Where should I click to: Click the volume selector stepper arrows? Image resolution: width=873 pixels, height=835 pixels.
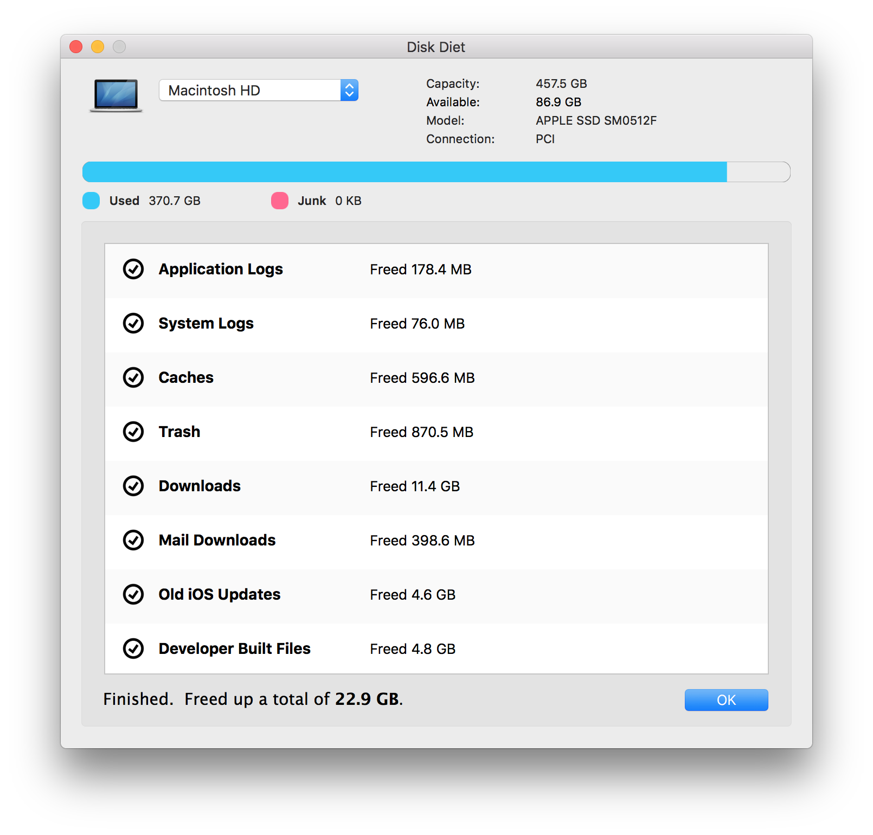point(350,90)
